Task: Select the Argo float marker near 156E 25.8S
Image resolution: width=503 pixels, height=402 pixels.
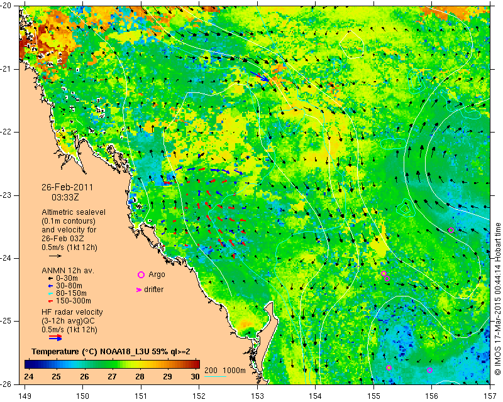Action: (430, 370)
